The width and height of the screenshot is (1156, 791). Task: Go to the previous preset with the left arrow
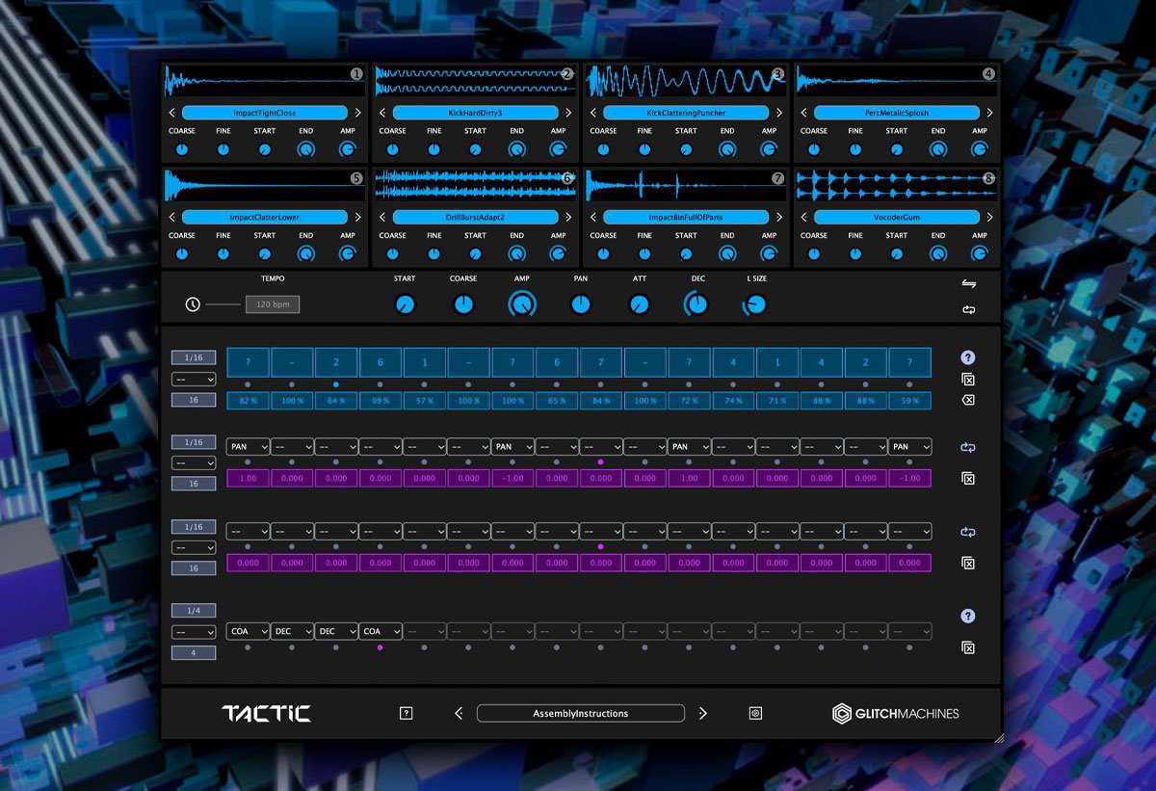(459, 713)
